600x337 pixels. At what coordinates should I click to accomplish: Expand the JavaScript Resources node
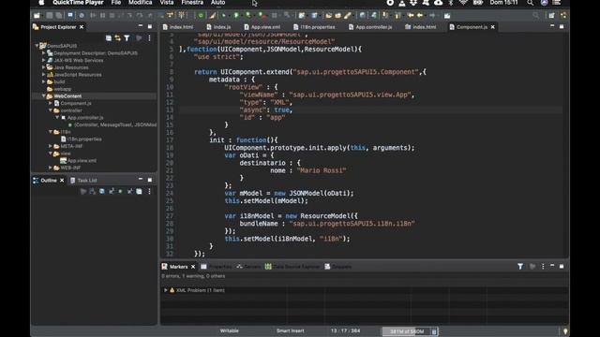tap(44, 75)
